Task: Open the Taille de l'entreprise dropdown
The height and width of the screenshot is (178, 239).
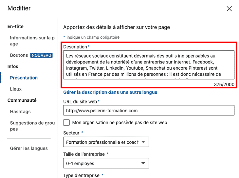Action: 106,163
